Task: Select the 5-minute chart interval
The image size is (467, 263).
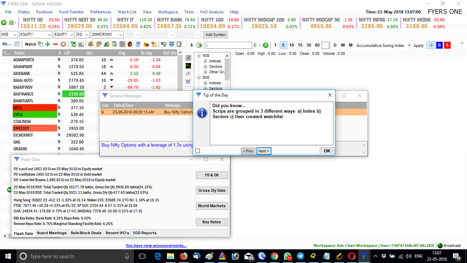Action: pyautogui.click(x=283, y=45)
